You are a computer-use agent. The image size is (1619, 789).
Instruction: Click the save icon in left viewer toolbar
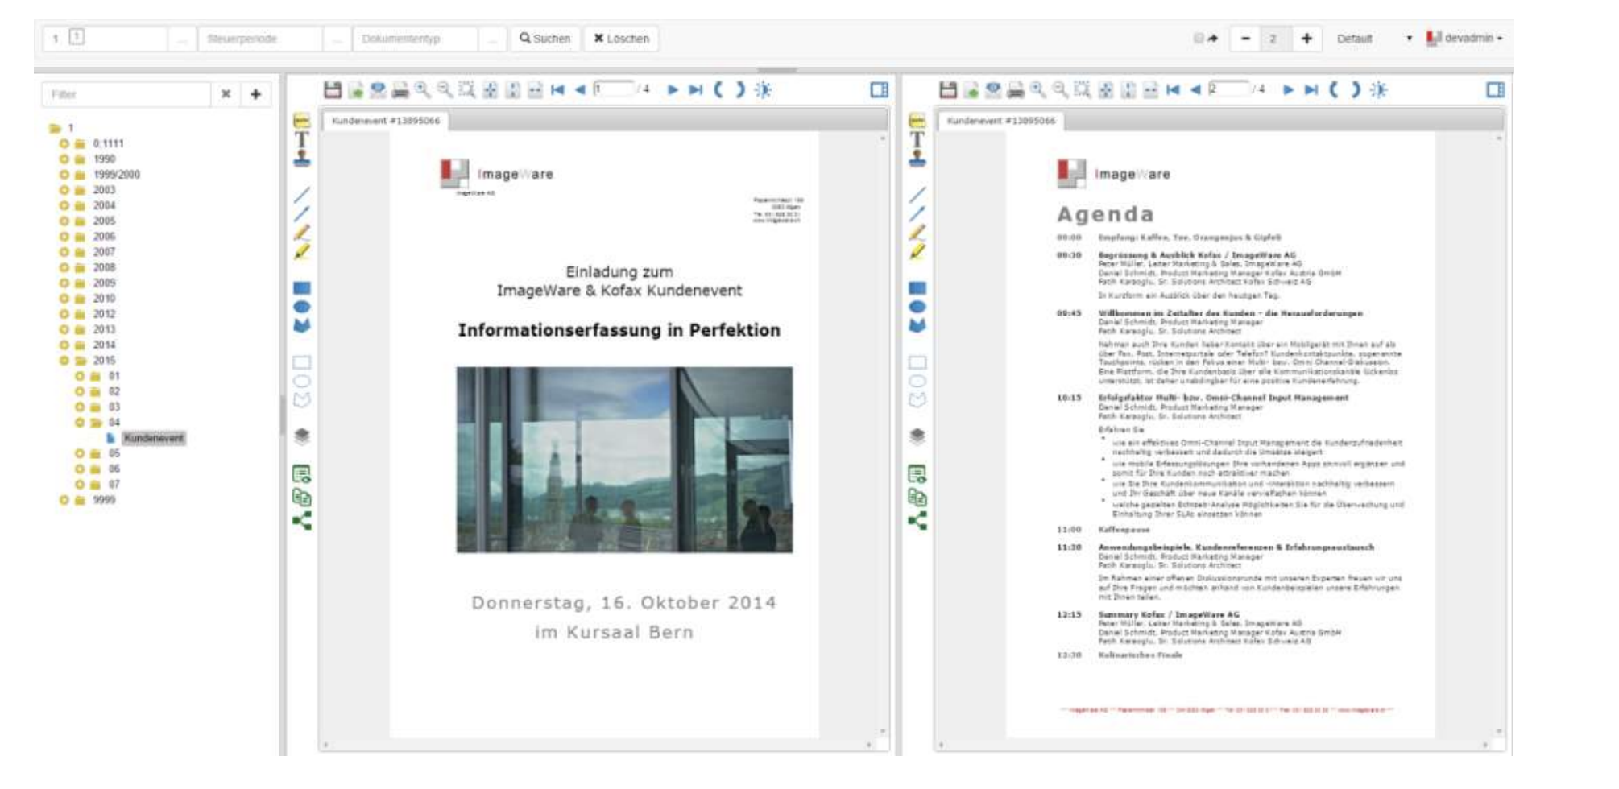click(x=333, y=89)
